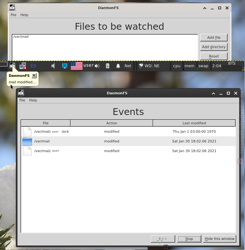Click the /var/mail row's 'Sat Jan 30 18:02:06 2021' cell
This screenshot has width=245, height=250.
coord(194,141)
